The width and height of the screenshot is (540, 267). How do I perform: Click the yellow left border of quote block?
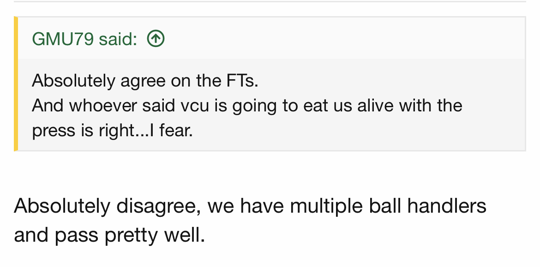click(x=16, y=83)
